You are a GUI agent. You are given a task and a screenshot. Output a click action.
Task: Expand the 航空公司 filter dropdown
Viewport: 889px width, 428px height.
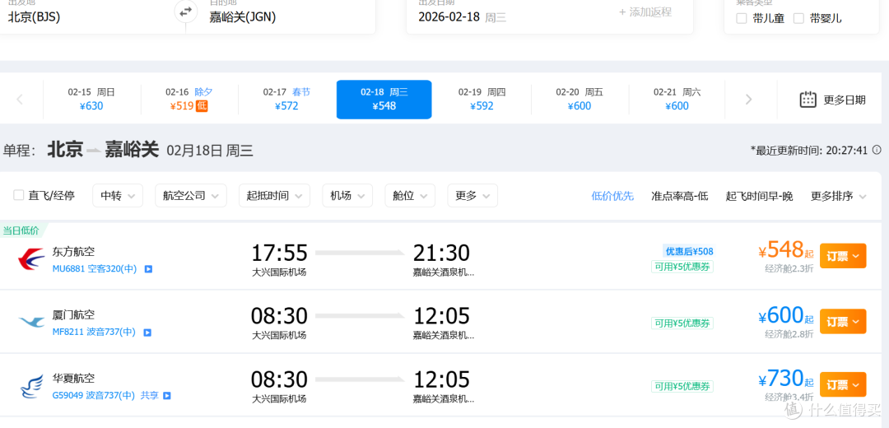[x=191, y=196]
